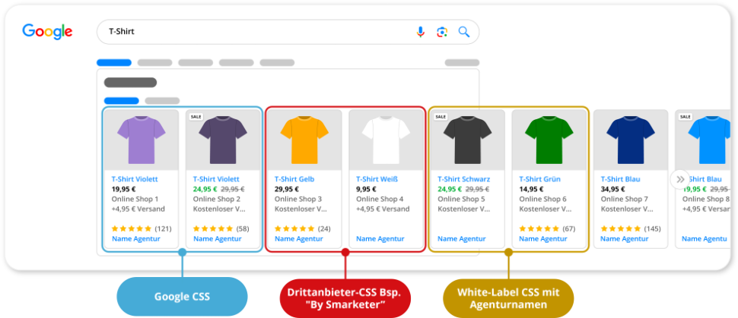738x318 pixels.
Task: Click the Online Shop 4 seller text
Action: pyautogui.click(x=380, y=199)
